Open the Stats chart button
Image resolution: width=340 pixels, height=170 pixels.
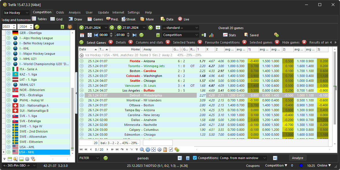pos(229,35)
